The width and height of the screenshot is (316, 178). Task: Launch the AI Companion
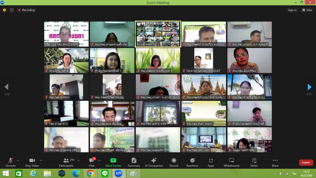pos(154,163)
